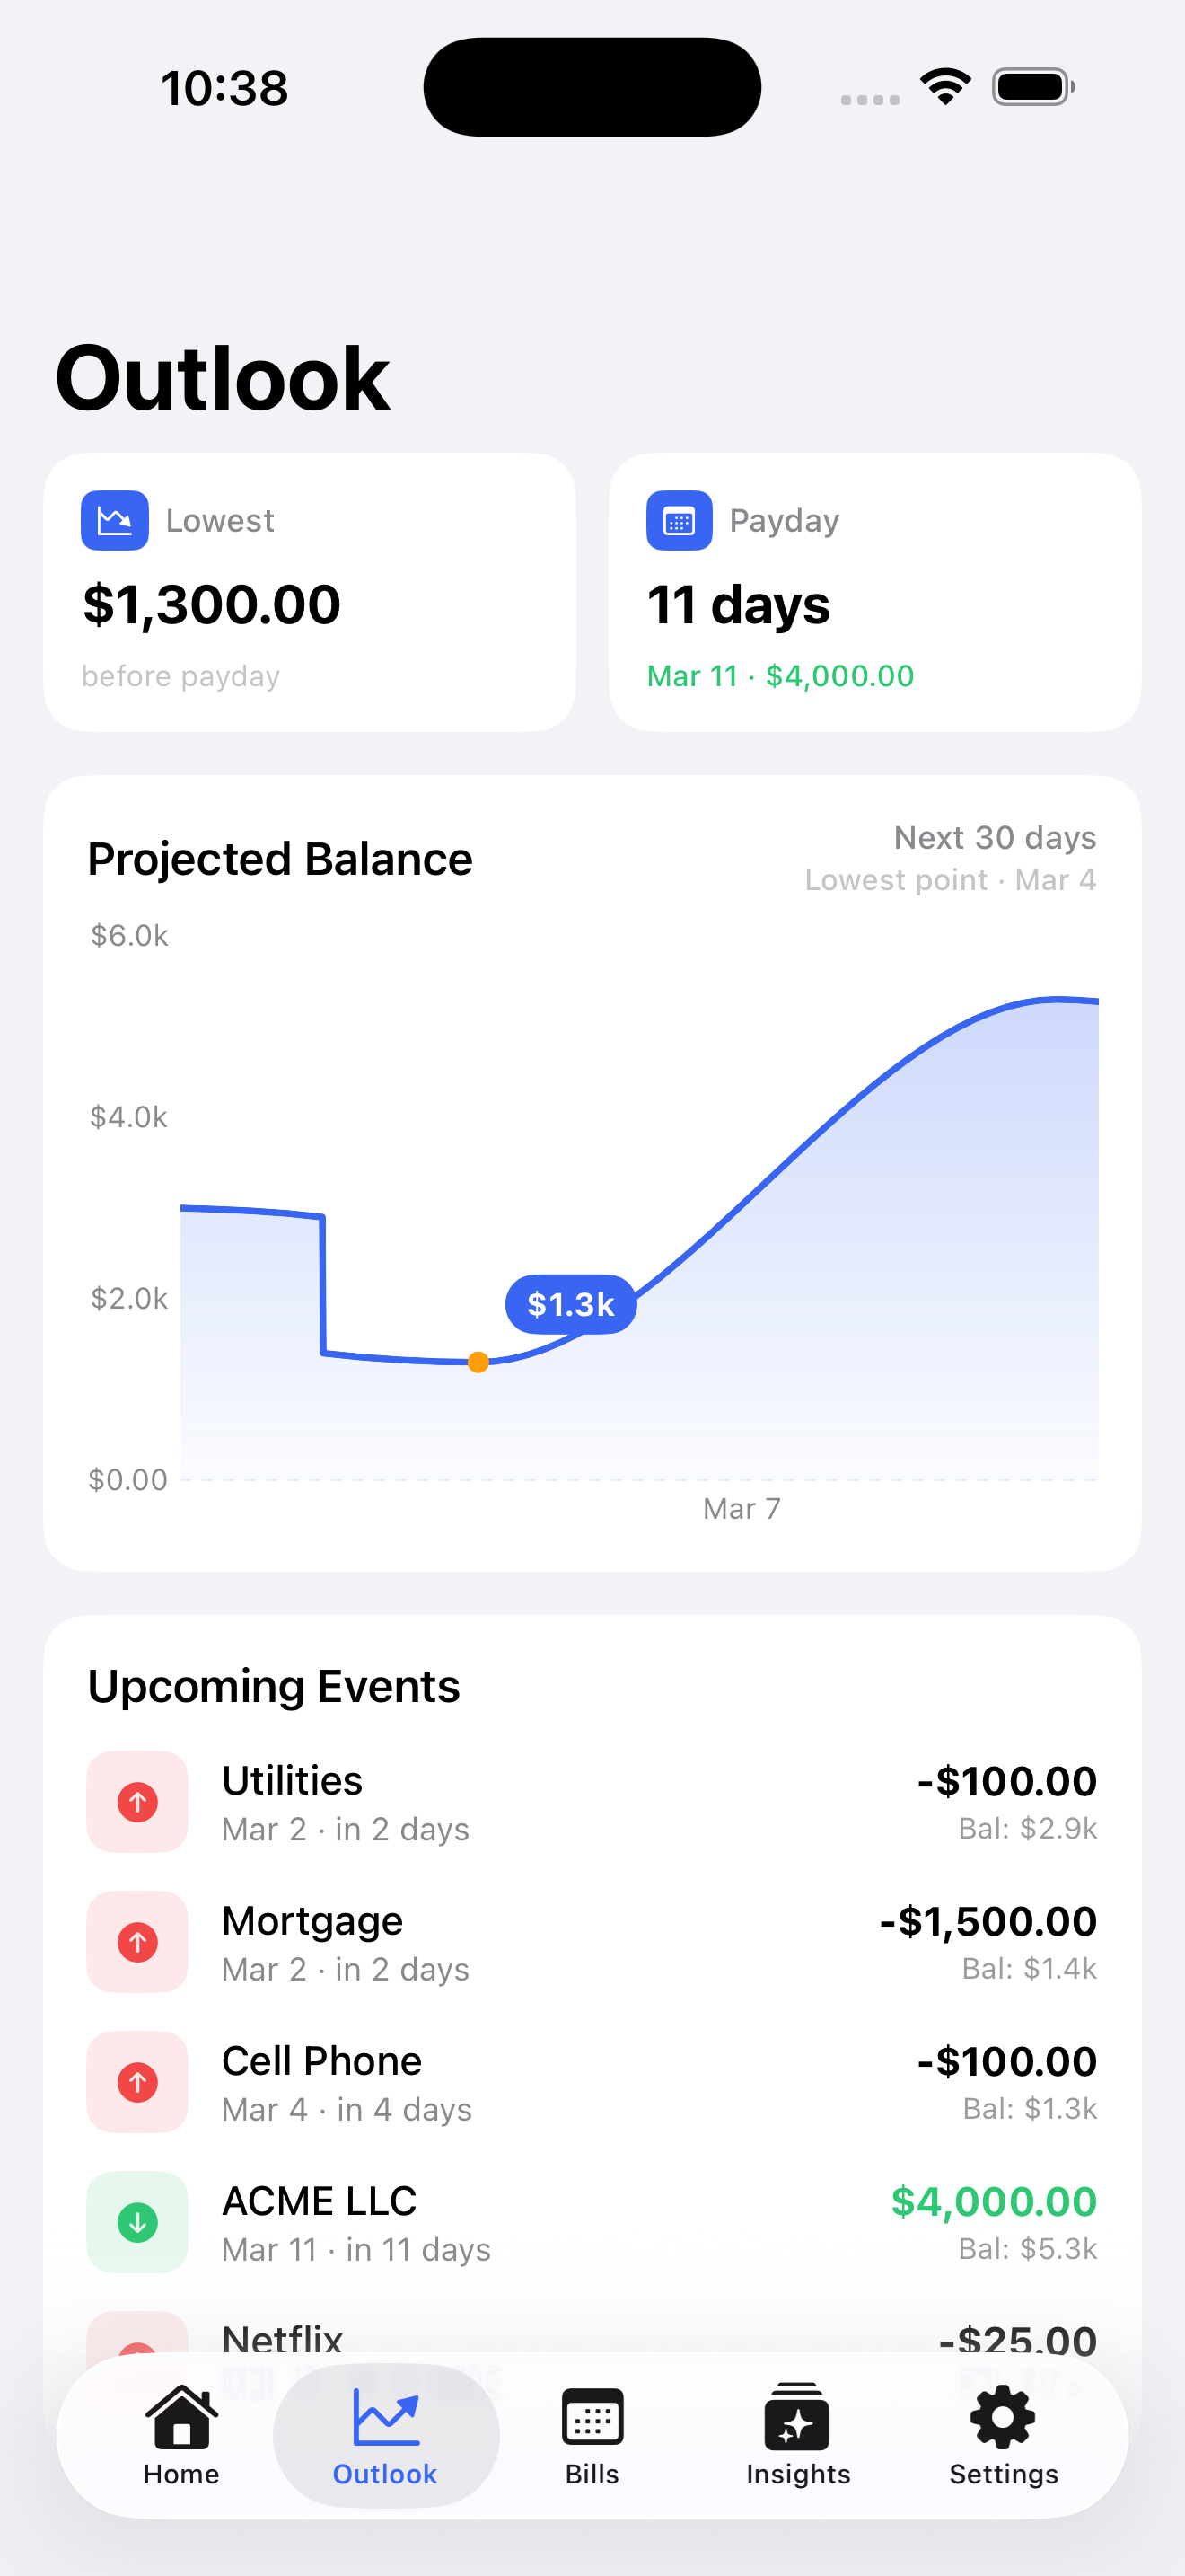Tap the red arrow icon beside Utilities
This screenshot has height=2576, width=1185.
point(138,1802)
